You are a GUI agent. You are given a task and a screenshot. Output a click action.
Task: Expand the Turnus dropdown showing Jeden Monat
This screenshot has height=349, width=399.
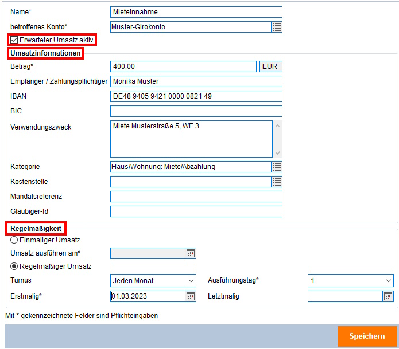153,281
